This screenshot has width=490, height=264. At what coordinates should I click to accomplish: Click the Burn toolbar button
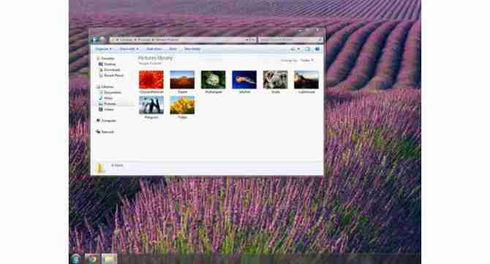pos(173,49)
